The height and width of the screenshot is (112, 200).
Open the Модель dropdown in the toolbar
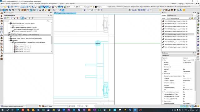(107, 7)
